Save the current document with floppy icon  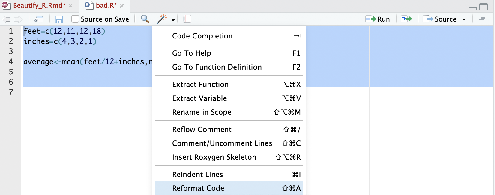pyautogui.click(x=59, y=19)
